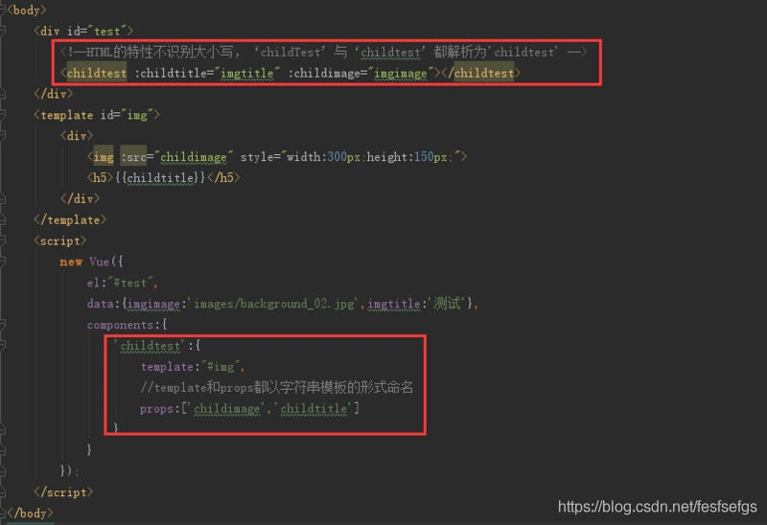767x525 pixels.
Task: Click the "imgtitle" attribute value
Action: pos(247,74)
